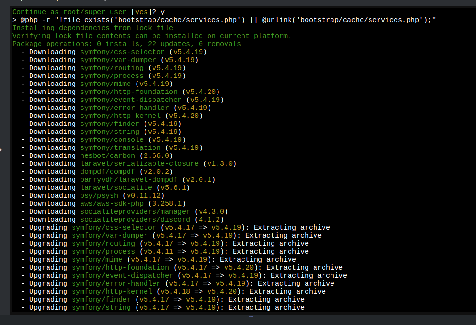
Task: Click the Downloading symfony/http-kernel line
Action: point(112,116)
